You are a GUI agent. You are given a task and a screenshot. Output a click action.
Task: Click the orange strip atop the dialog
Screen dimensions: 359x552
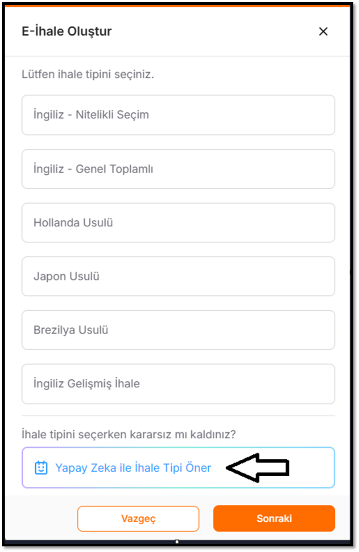[178, 5]
